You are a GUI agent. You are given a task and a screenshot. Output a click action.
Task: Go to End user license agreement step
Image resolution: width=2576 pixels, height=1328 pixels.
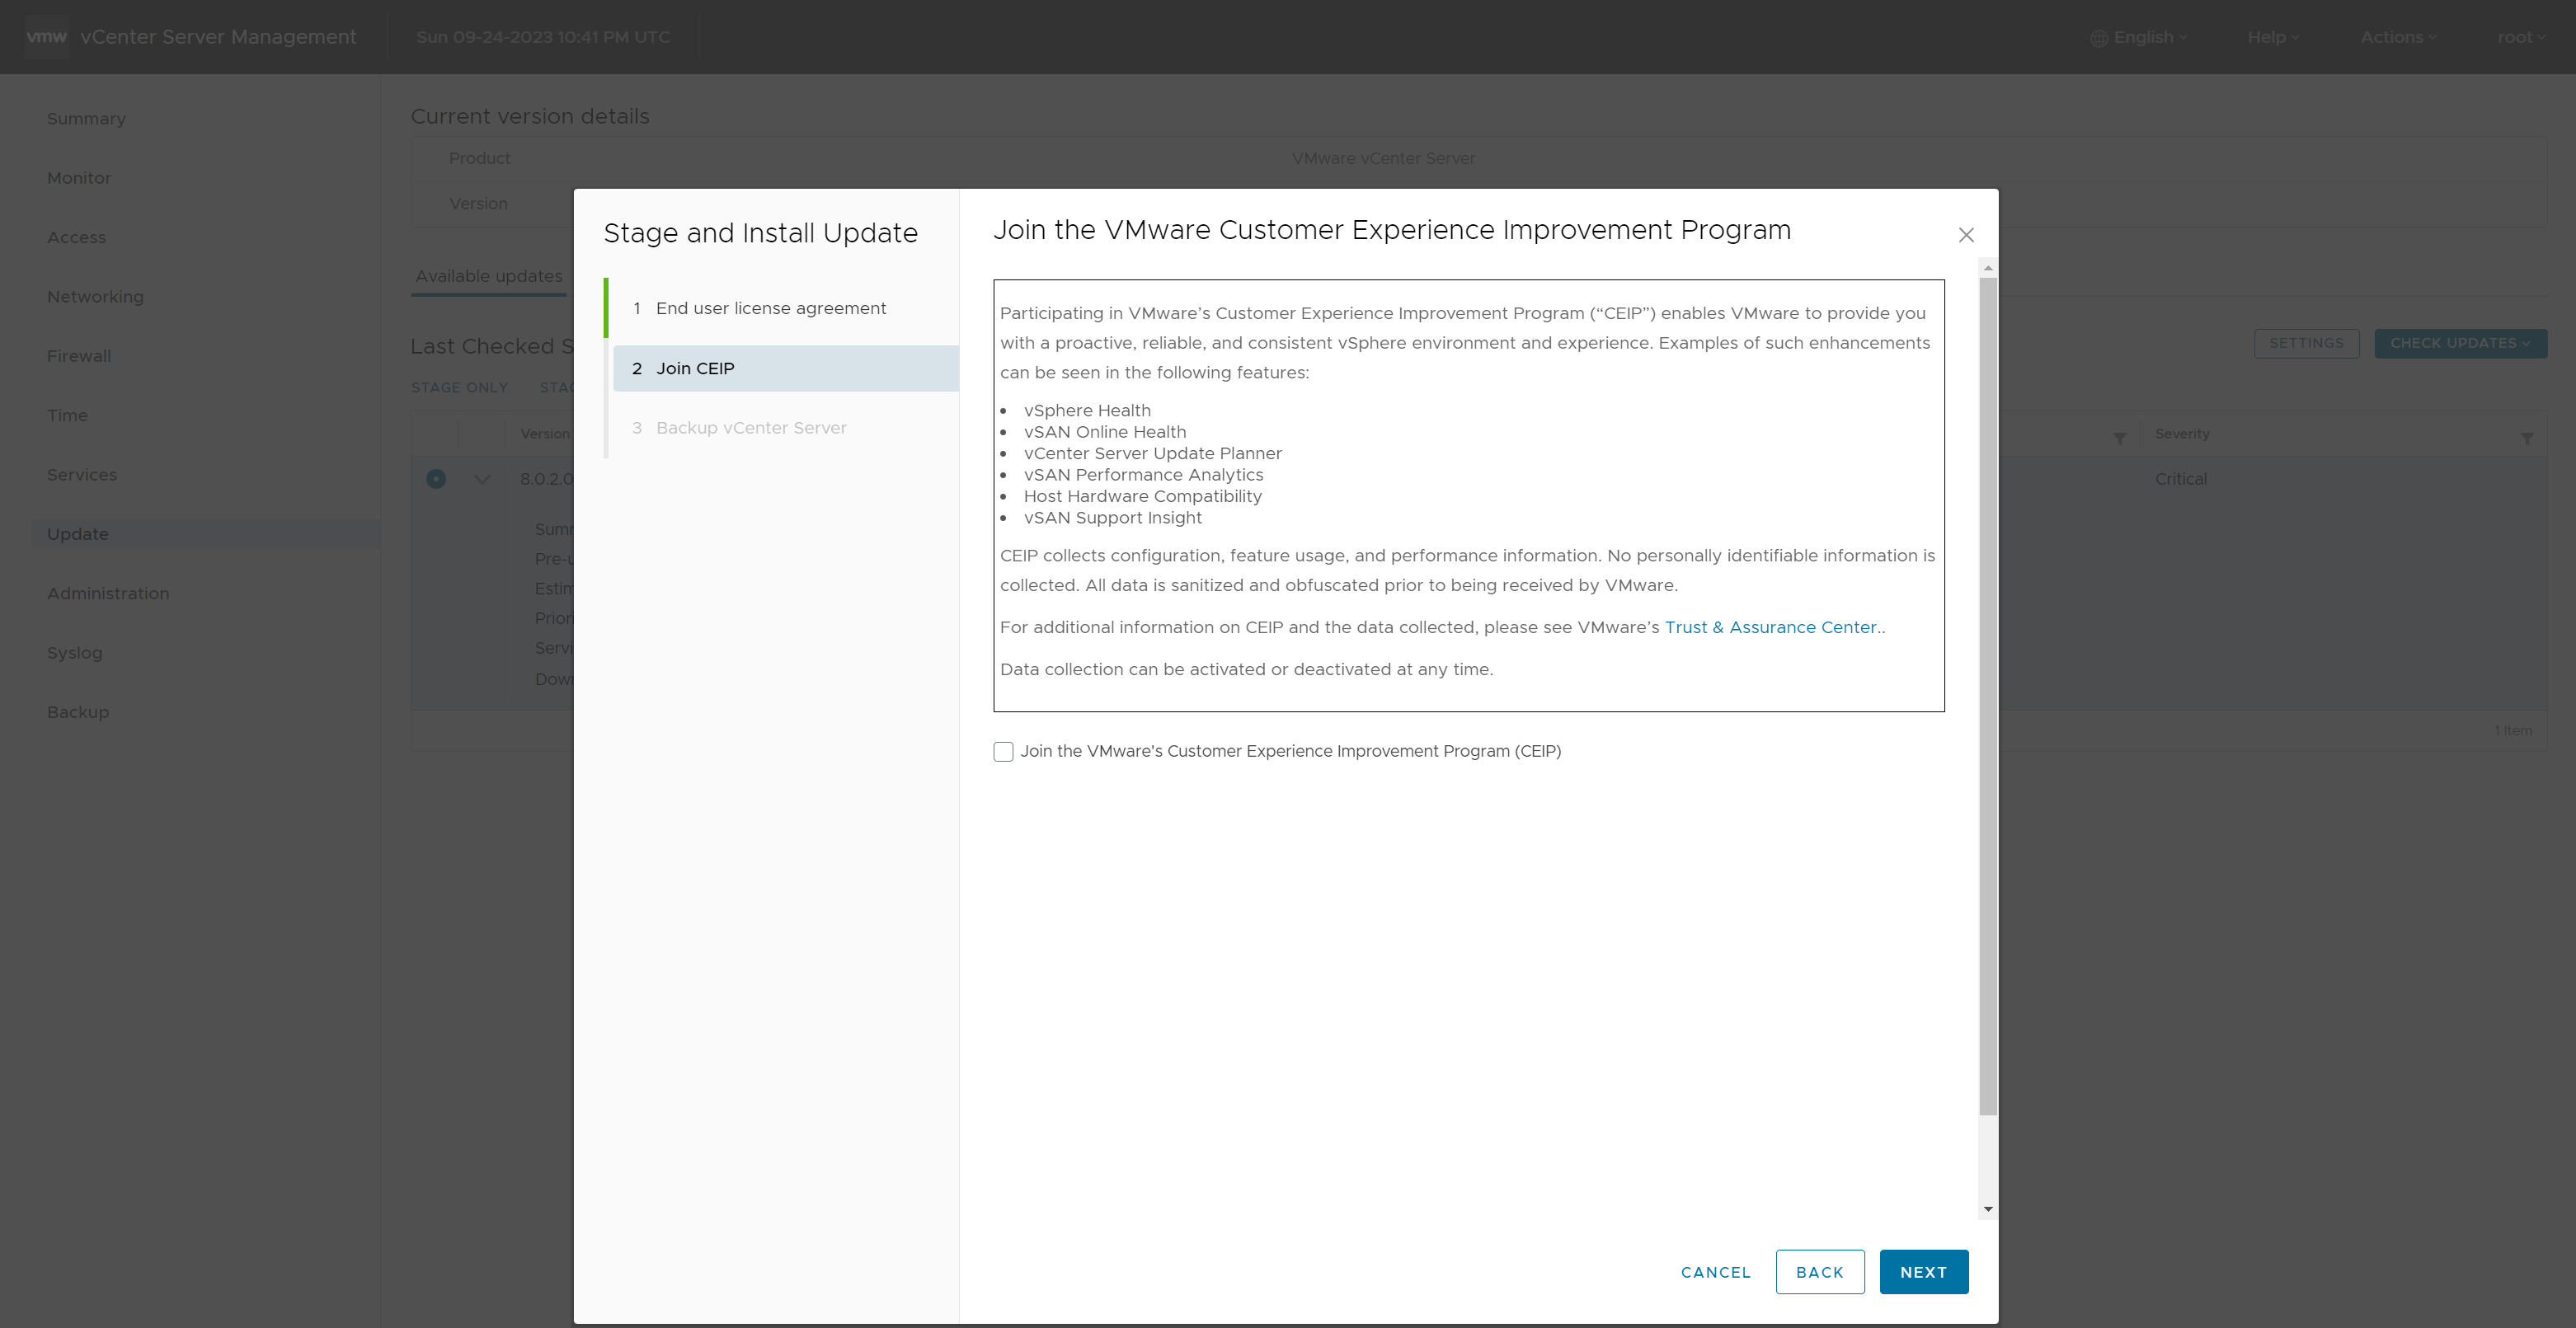coord(770,308)
